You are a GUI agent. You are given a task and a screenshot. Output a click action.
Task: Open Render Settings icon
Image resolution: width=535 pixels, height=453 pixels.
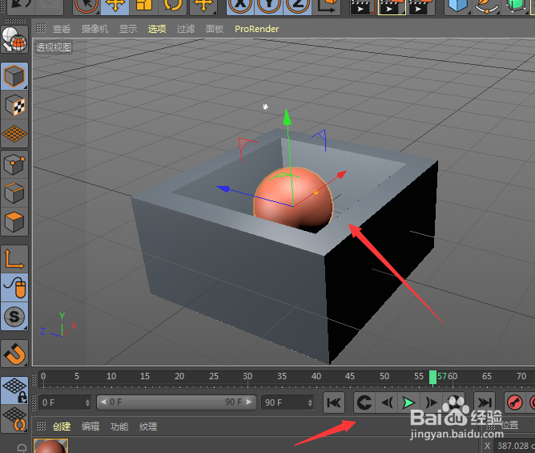click(420, 6)
